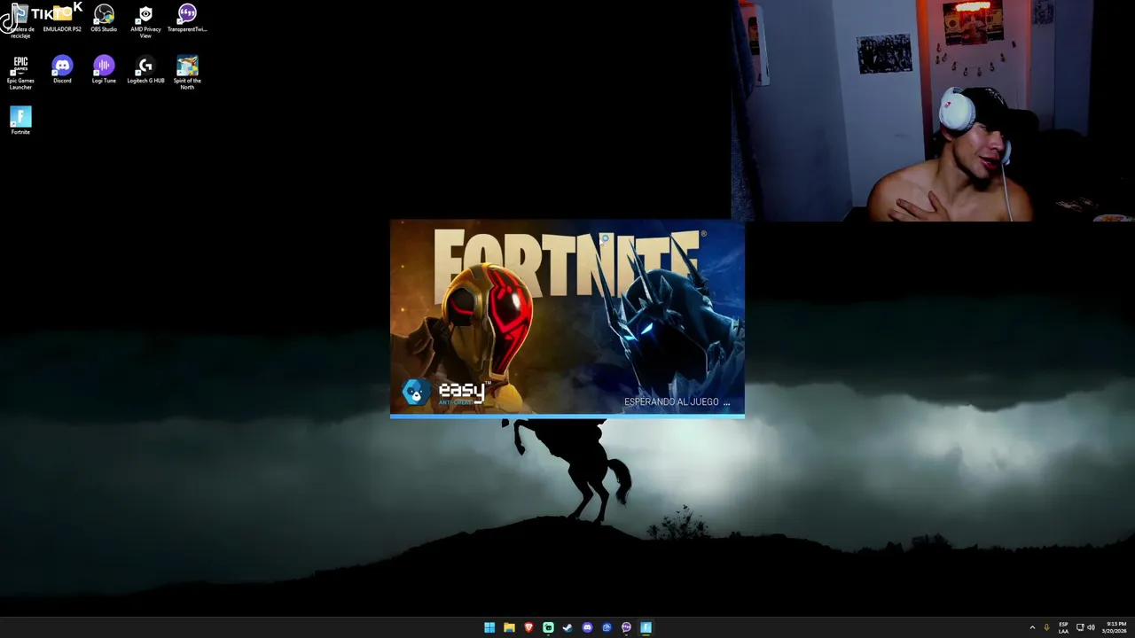Open the Windows Start menu
The image size is (1135, 638).
tap(489, 627)
